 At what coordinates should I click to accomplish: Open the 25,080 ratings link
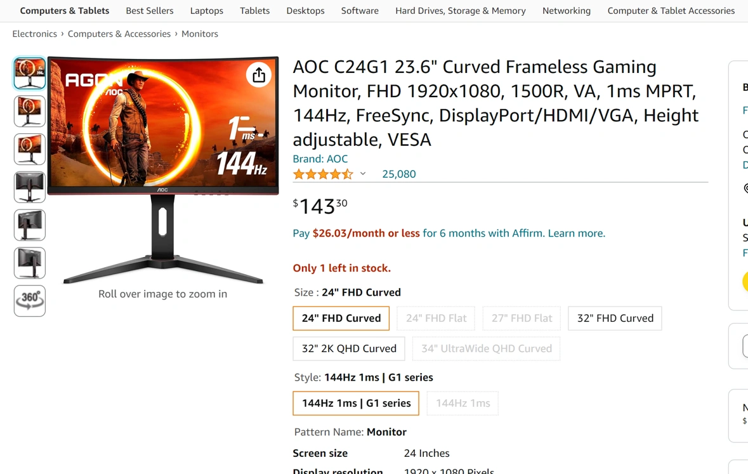(x=399, y=174)
